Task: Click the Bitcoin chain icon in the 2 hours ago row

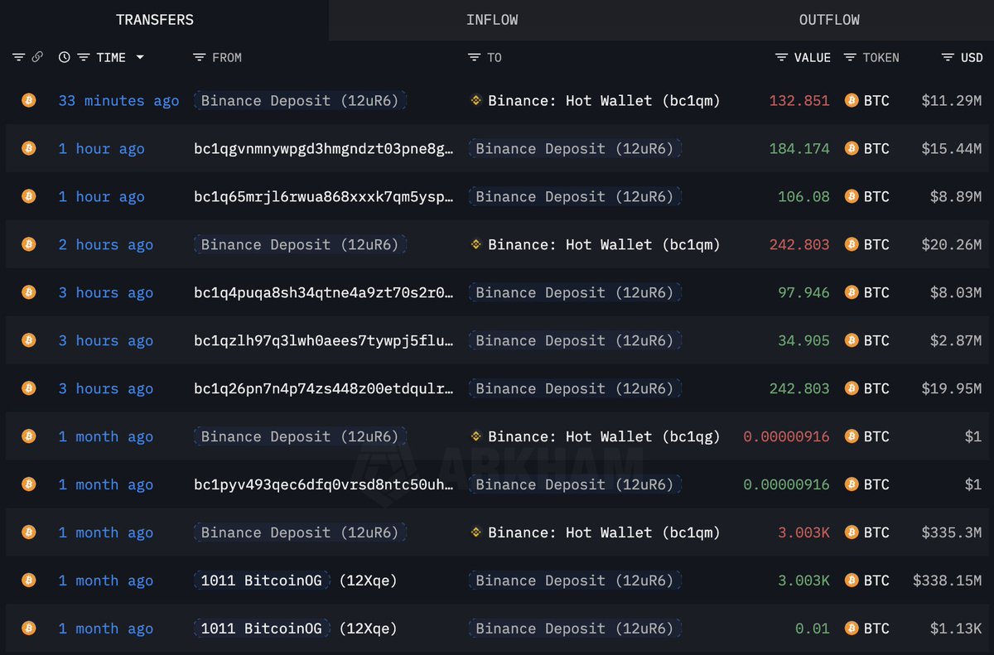Action: [29, 244]
